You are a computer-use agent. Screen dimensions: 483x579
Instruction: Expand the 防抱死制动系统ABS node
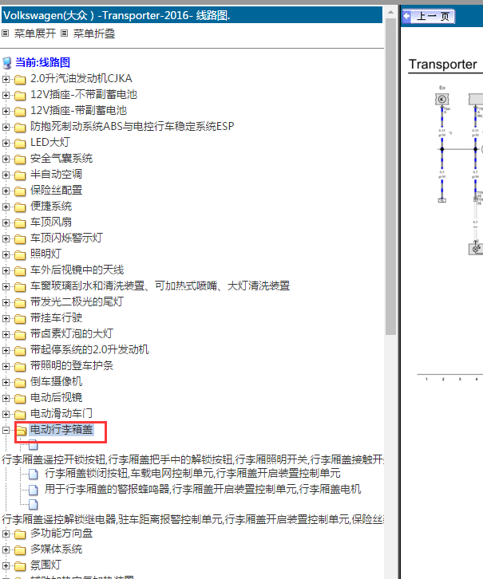tap(6, 127)
